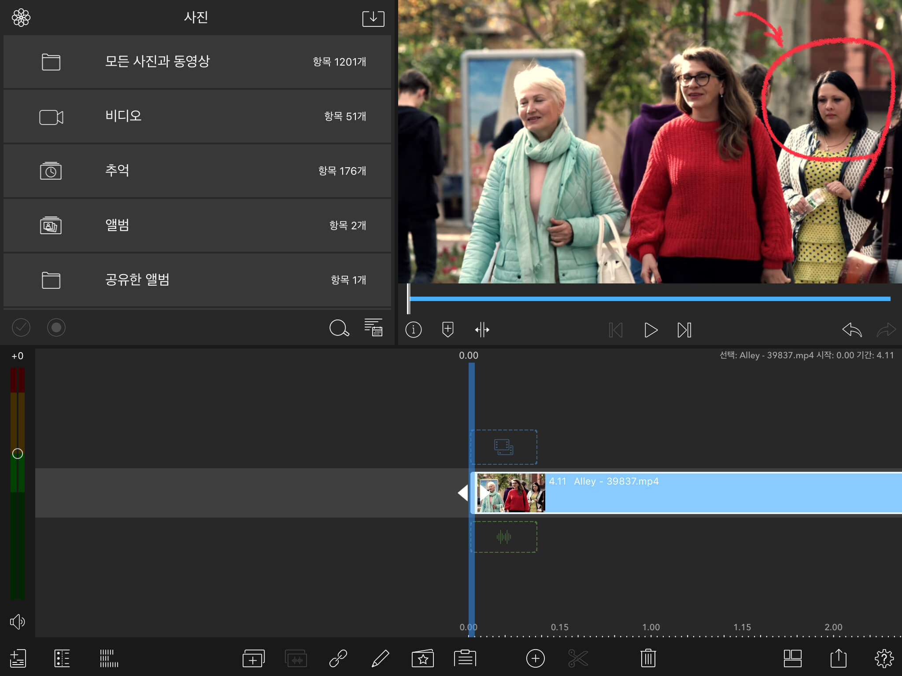Open the 추억 memories item
902x676 pixels.
(197, 171)
